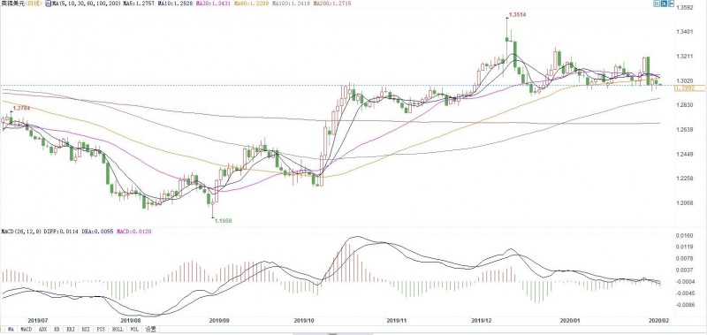The width and height of the screenshot is (707, 335).
Task: Click the MACD(26,12,9) parameter label
Action: coord(21,232)
